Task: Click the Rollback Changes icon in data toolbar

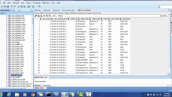Action: tap(50, 16)
